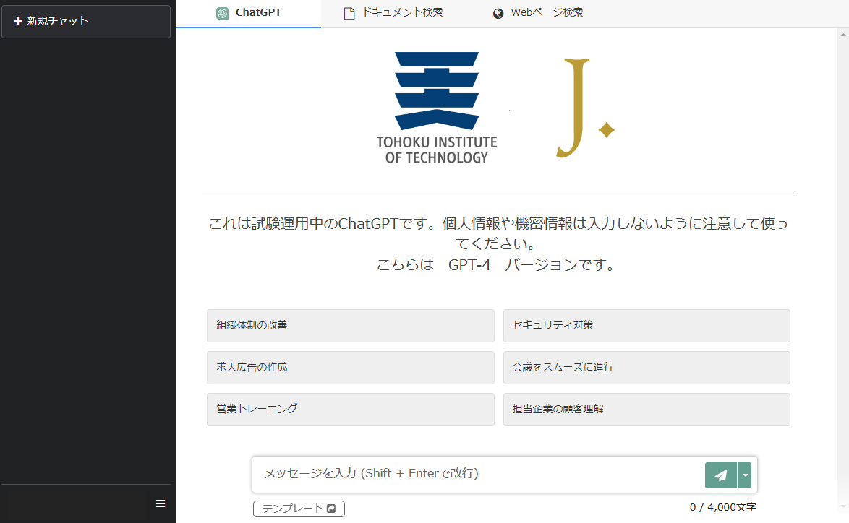This screenshot has height=523, width=849.
Task: Send the message with paper plane button
Action: pos(721,475)
